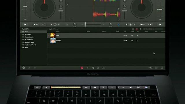Open the 90's Music playlist

click(x=28, y=34)
